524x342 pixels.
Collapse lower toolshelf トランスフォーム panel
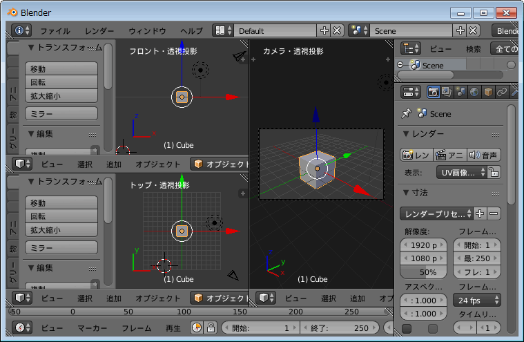31,182
